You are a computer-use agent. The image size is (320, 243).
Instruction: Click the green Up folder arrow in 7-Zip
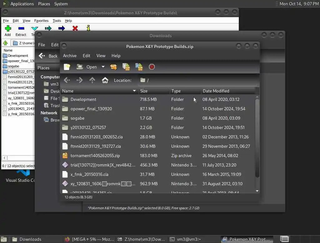pos(5,43)
